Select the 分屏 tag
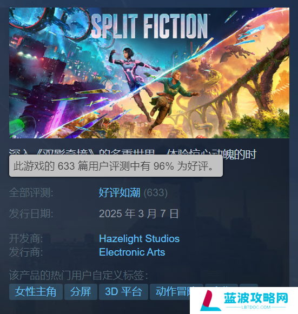 81,292
